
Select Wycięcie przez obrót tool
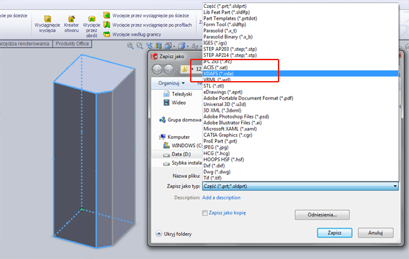(92, 26)
